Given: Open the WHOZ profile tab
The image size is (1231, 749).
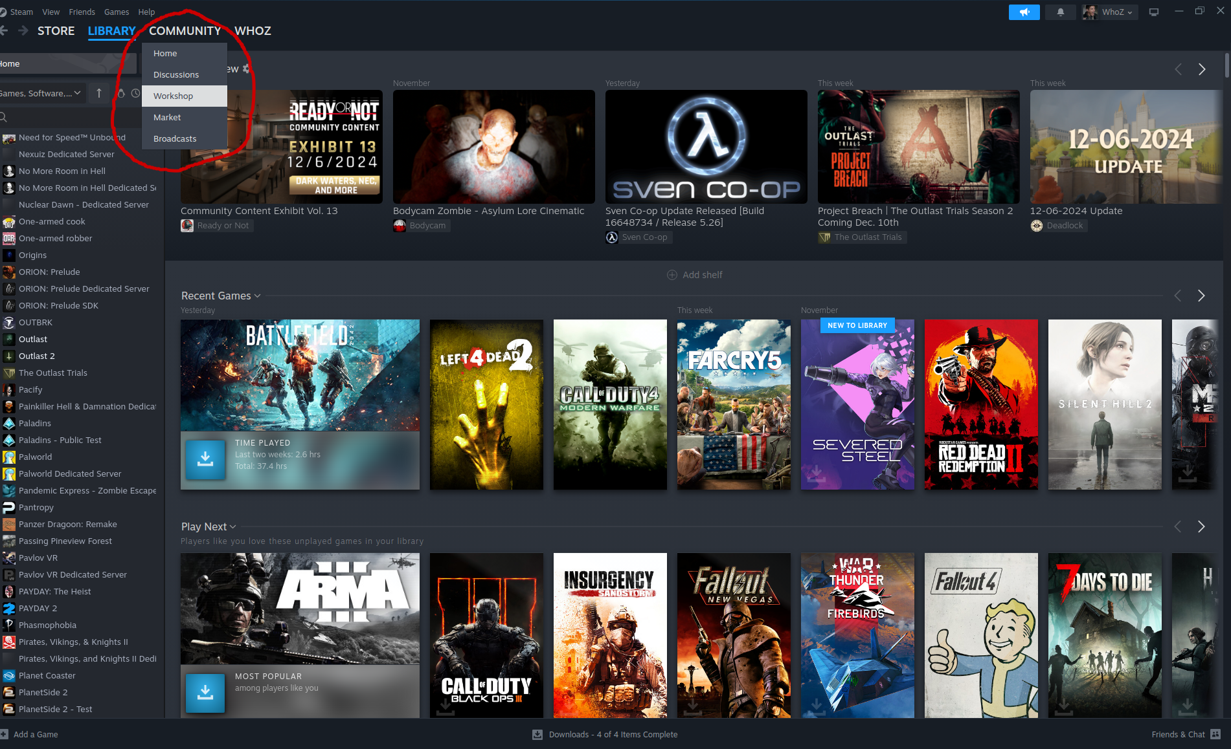Looking at the screenshot, I should click(x=253, y=30).
